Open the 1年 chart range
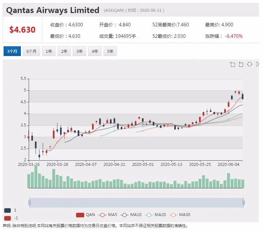Image resolution: width=263 pixels, height=232 pixels. (x=49, y=51)
